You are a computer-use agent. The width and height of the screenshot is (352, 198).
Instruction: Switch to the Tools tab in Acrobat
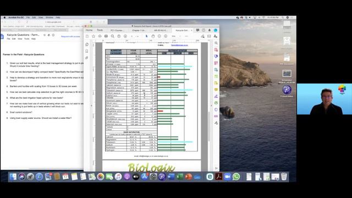[100, 30]
